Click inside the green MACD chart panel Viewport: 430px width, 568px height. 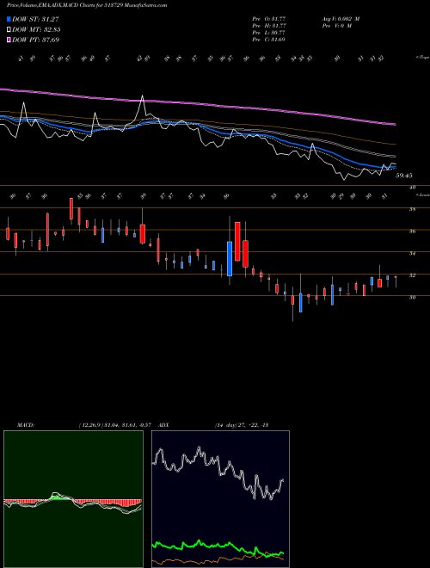click(x=73, y=499)
